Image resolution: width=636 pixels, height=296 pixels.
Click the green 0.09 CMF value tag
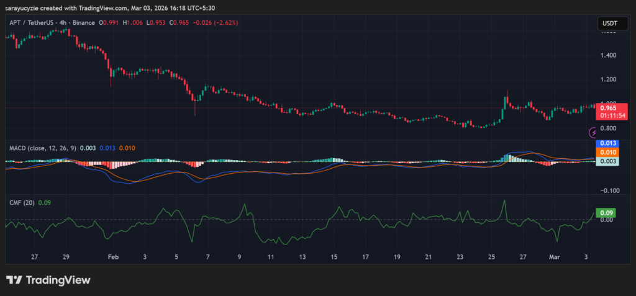click(606, 213)
